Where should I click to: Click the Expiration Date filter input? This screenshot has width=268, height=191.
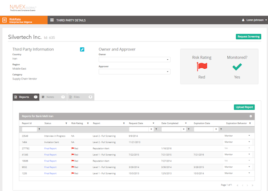(x=204, y=129)
